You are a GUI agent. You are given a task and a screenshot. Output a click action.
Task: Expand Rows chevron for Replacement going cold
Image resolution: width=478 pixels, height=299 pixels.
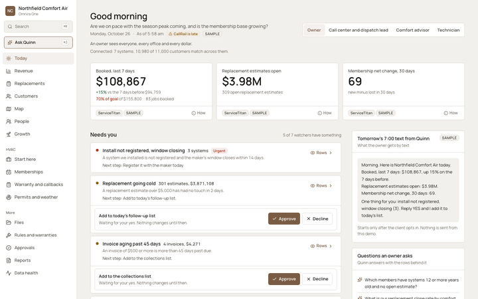tap(331, 186)
